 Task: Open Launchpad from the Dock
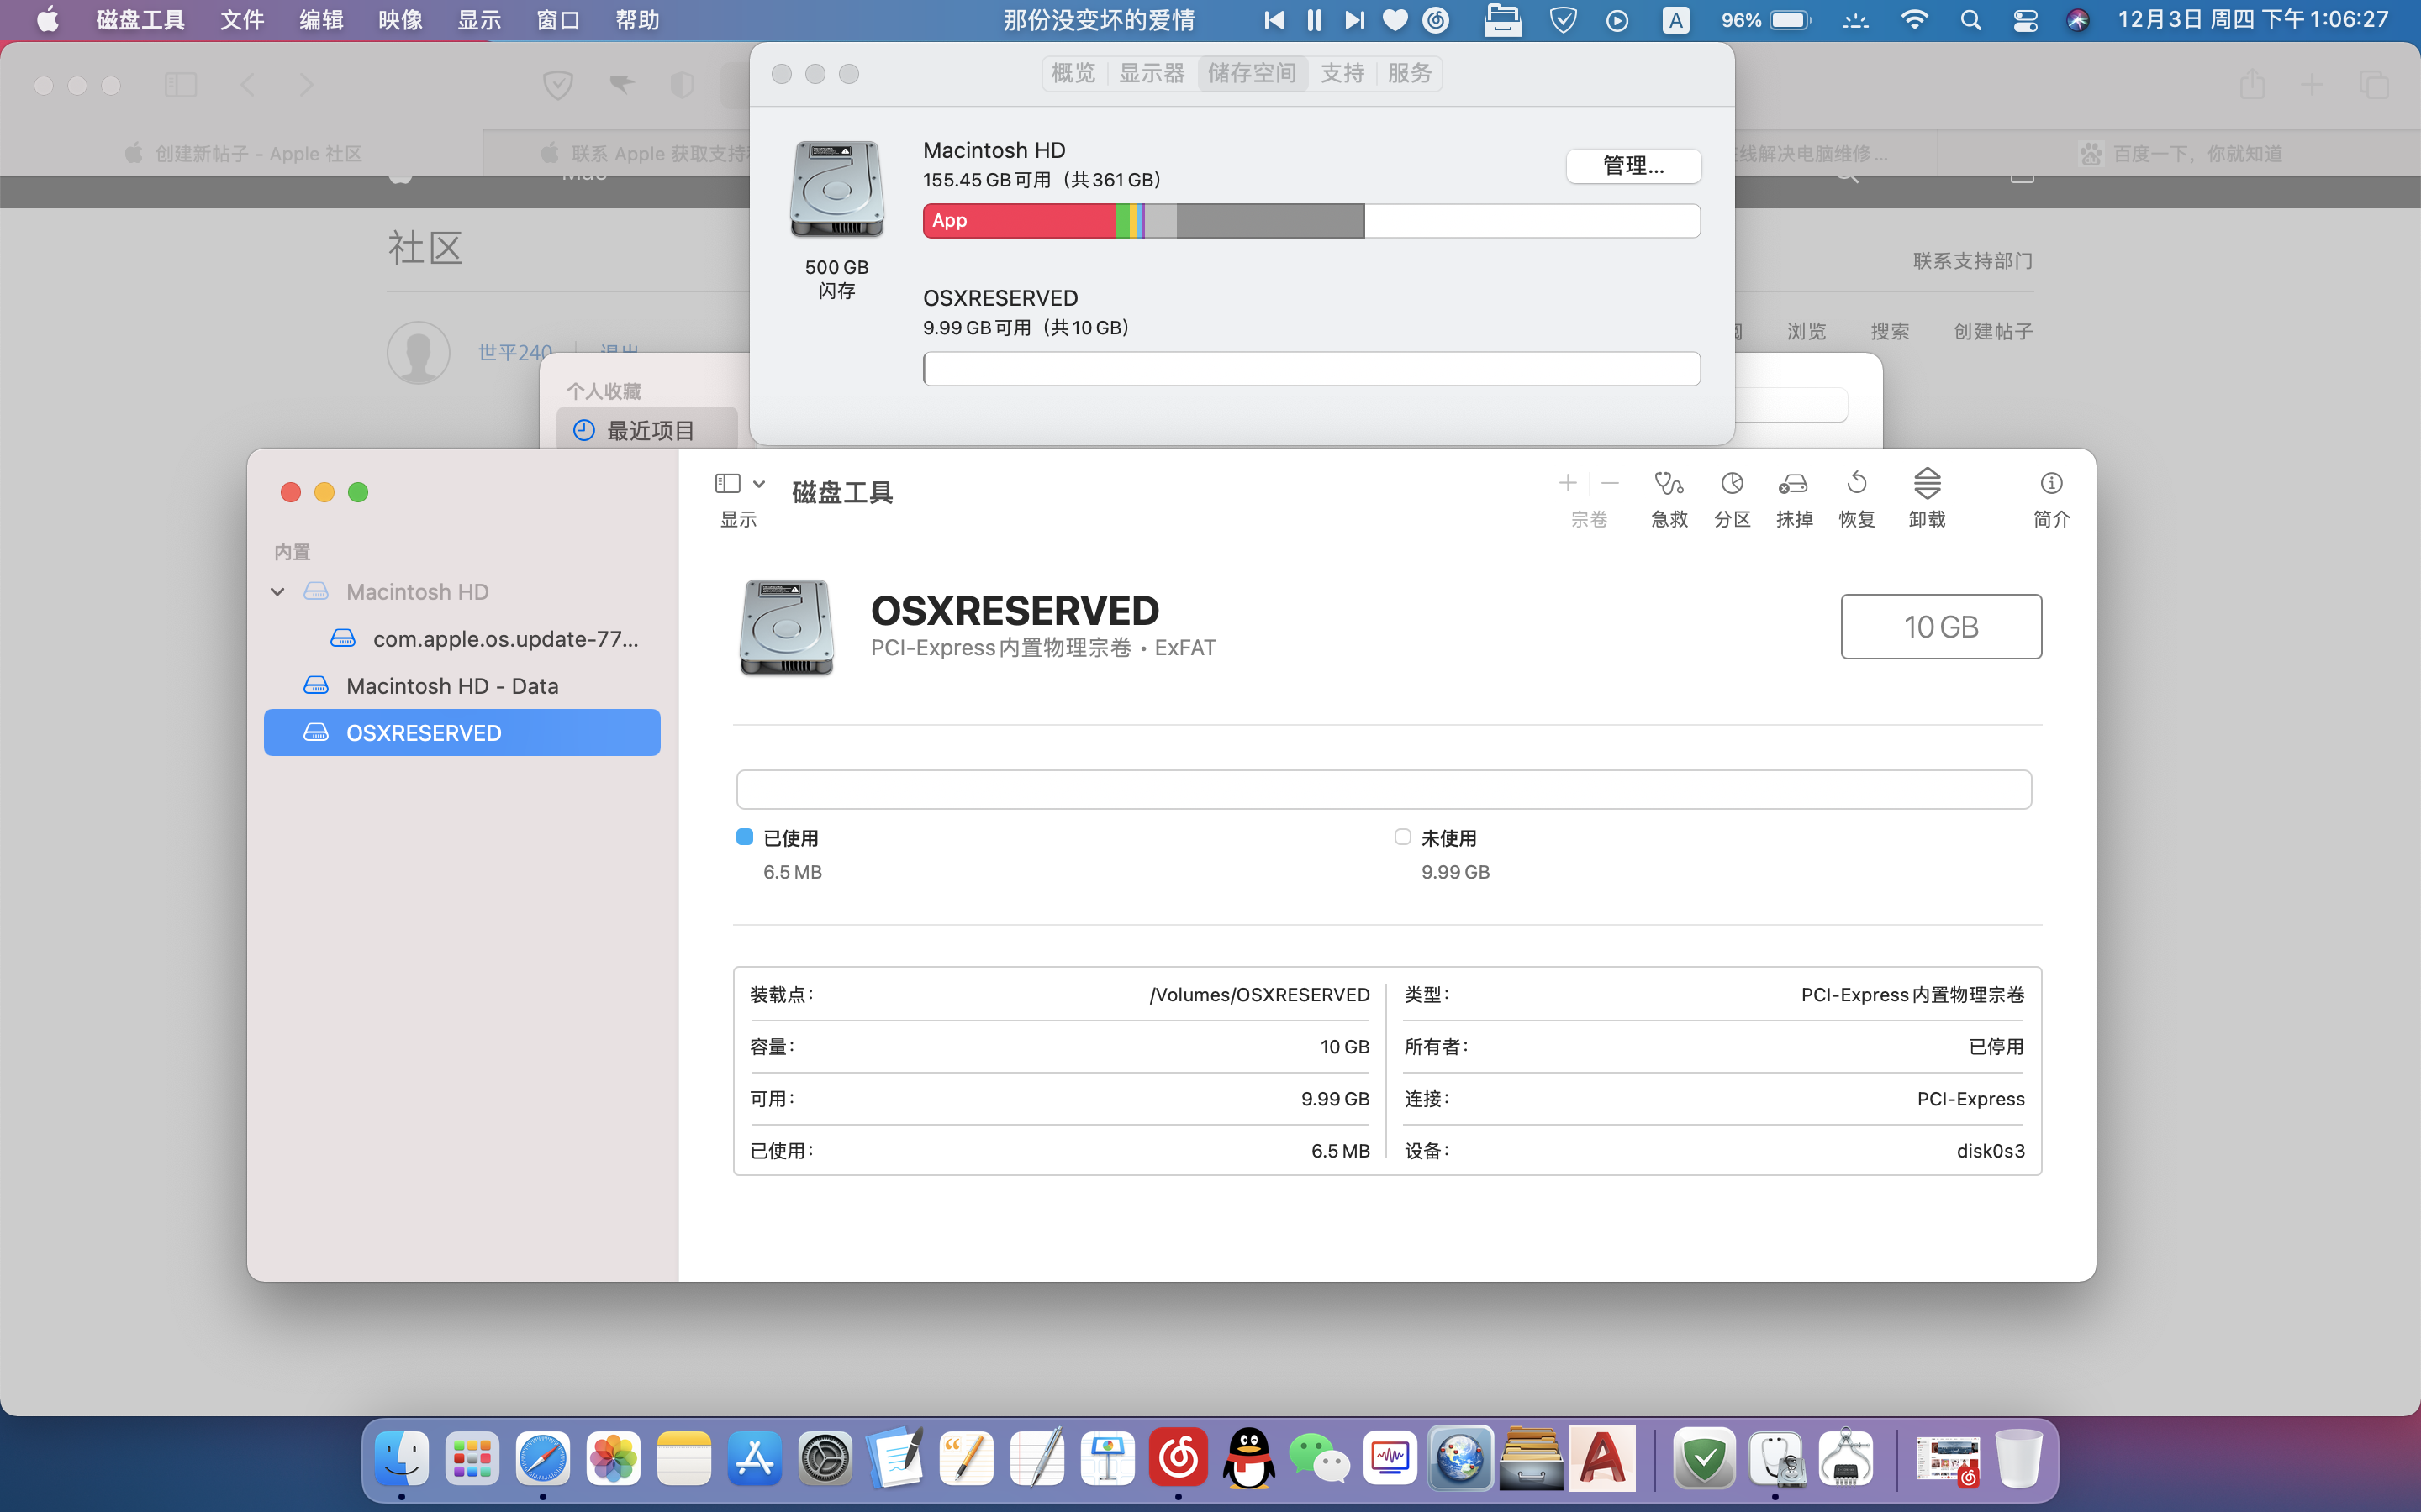472,1458
